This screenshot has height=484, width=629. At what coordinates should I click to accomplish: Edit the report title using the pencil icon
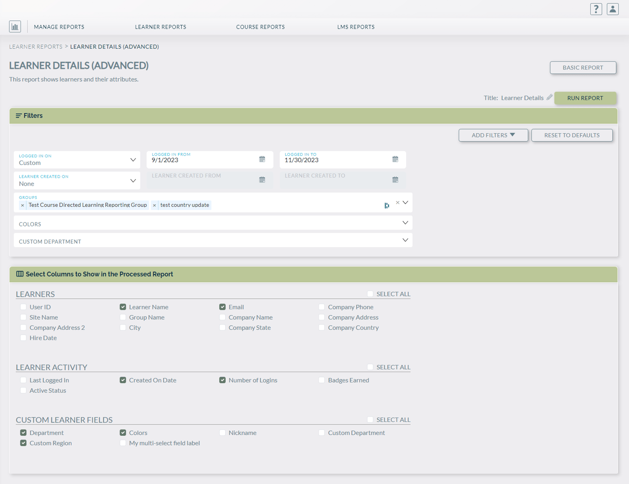[x=549, y=97]
